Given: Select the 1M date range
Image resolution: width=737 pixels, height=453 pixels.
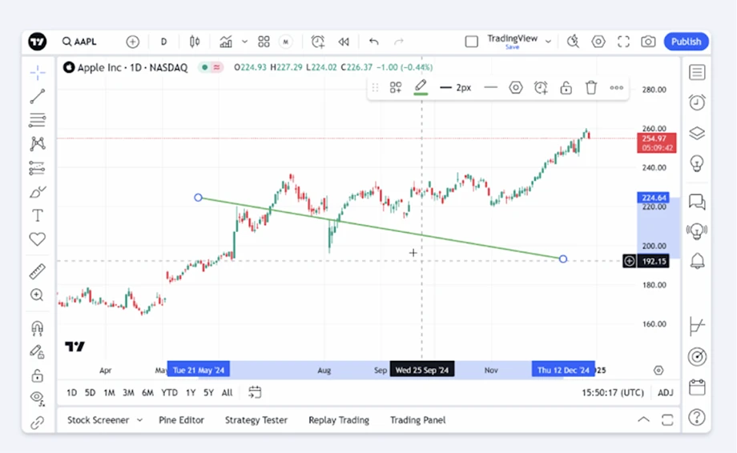Looking at the screenshot, I should click(109, 392).
